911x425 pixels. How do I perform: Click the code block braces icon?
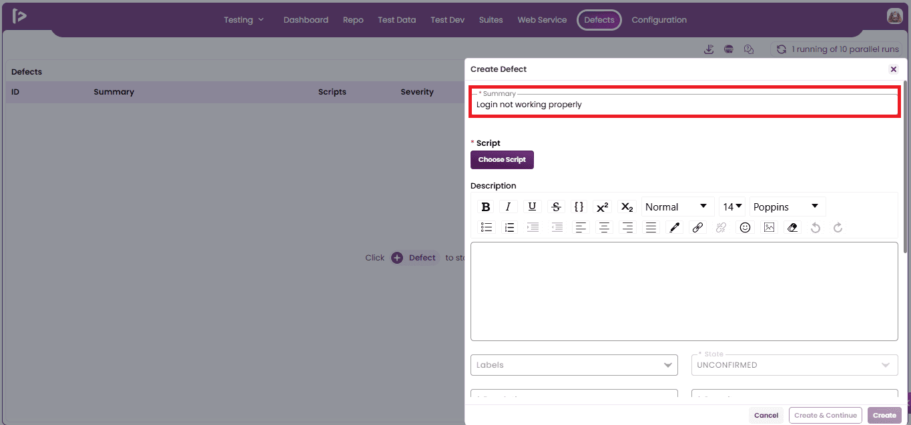[579, 207]
